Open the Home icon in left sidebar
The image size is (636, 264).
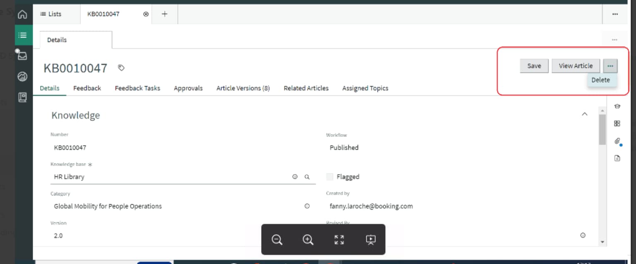(x=23, y=14)
